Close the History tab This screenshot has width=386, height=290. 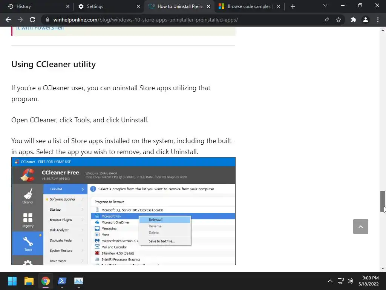(x=68, y=6)
